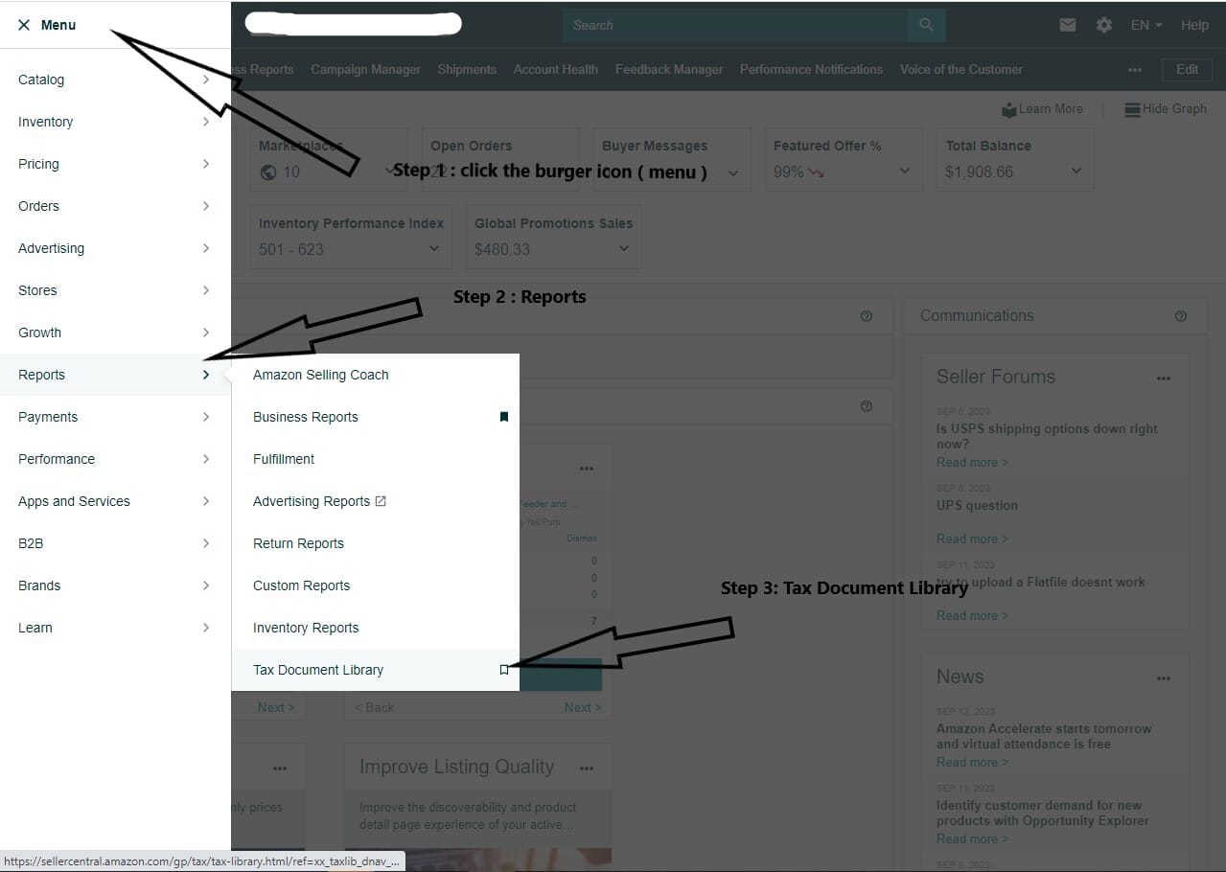This screenshot has height=872, width=1226.
Task: Select Learn in the side menu
Action: [x=115, y=628]
